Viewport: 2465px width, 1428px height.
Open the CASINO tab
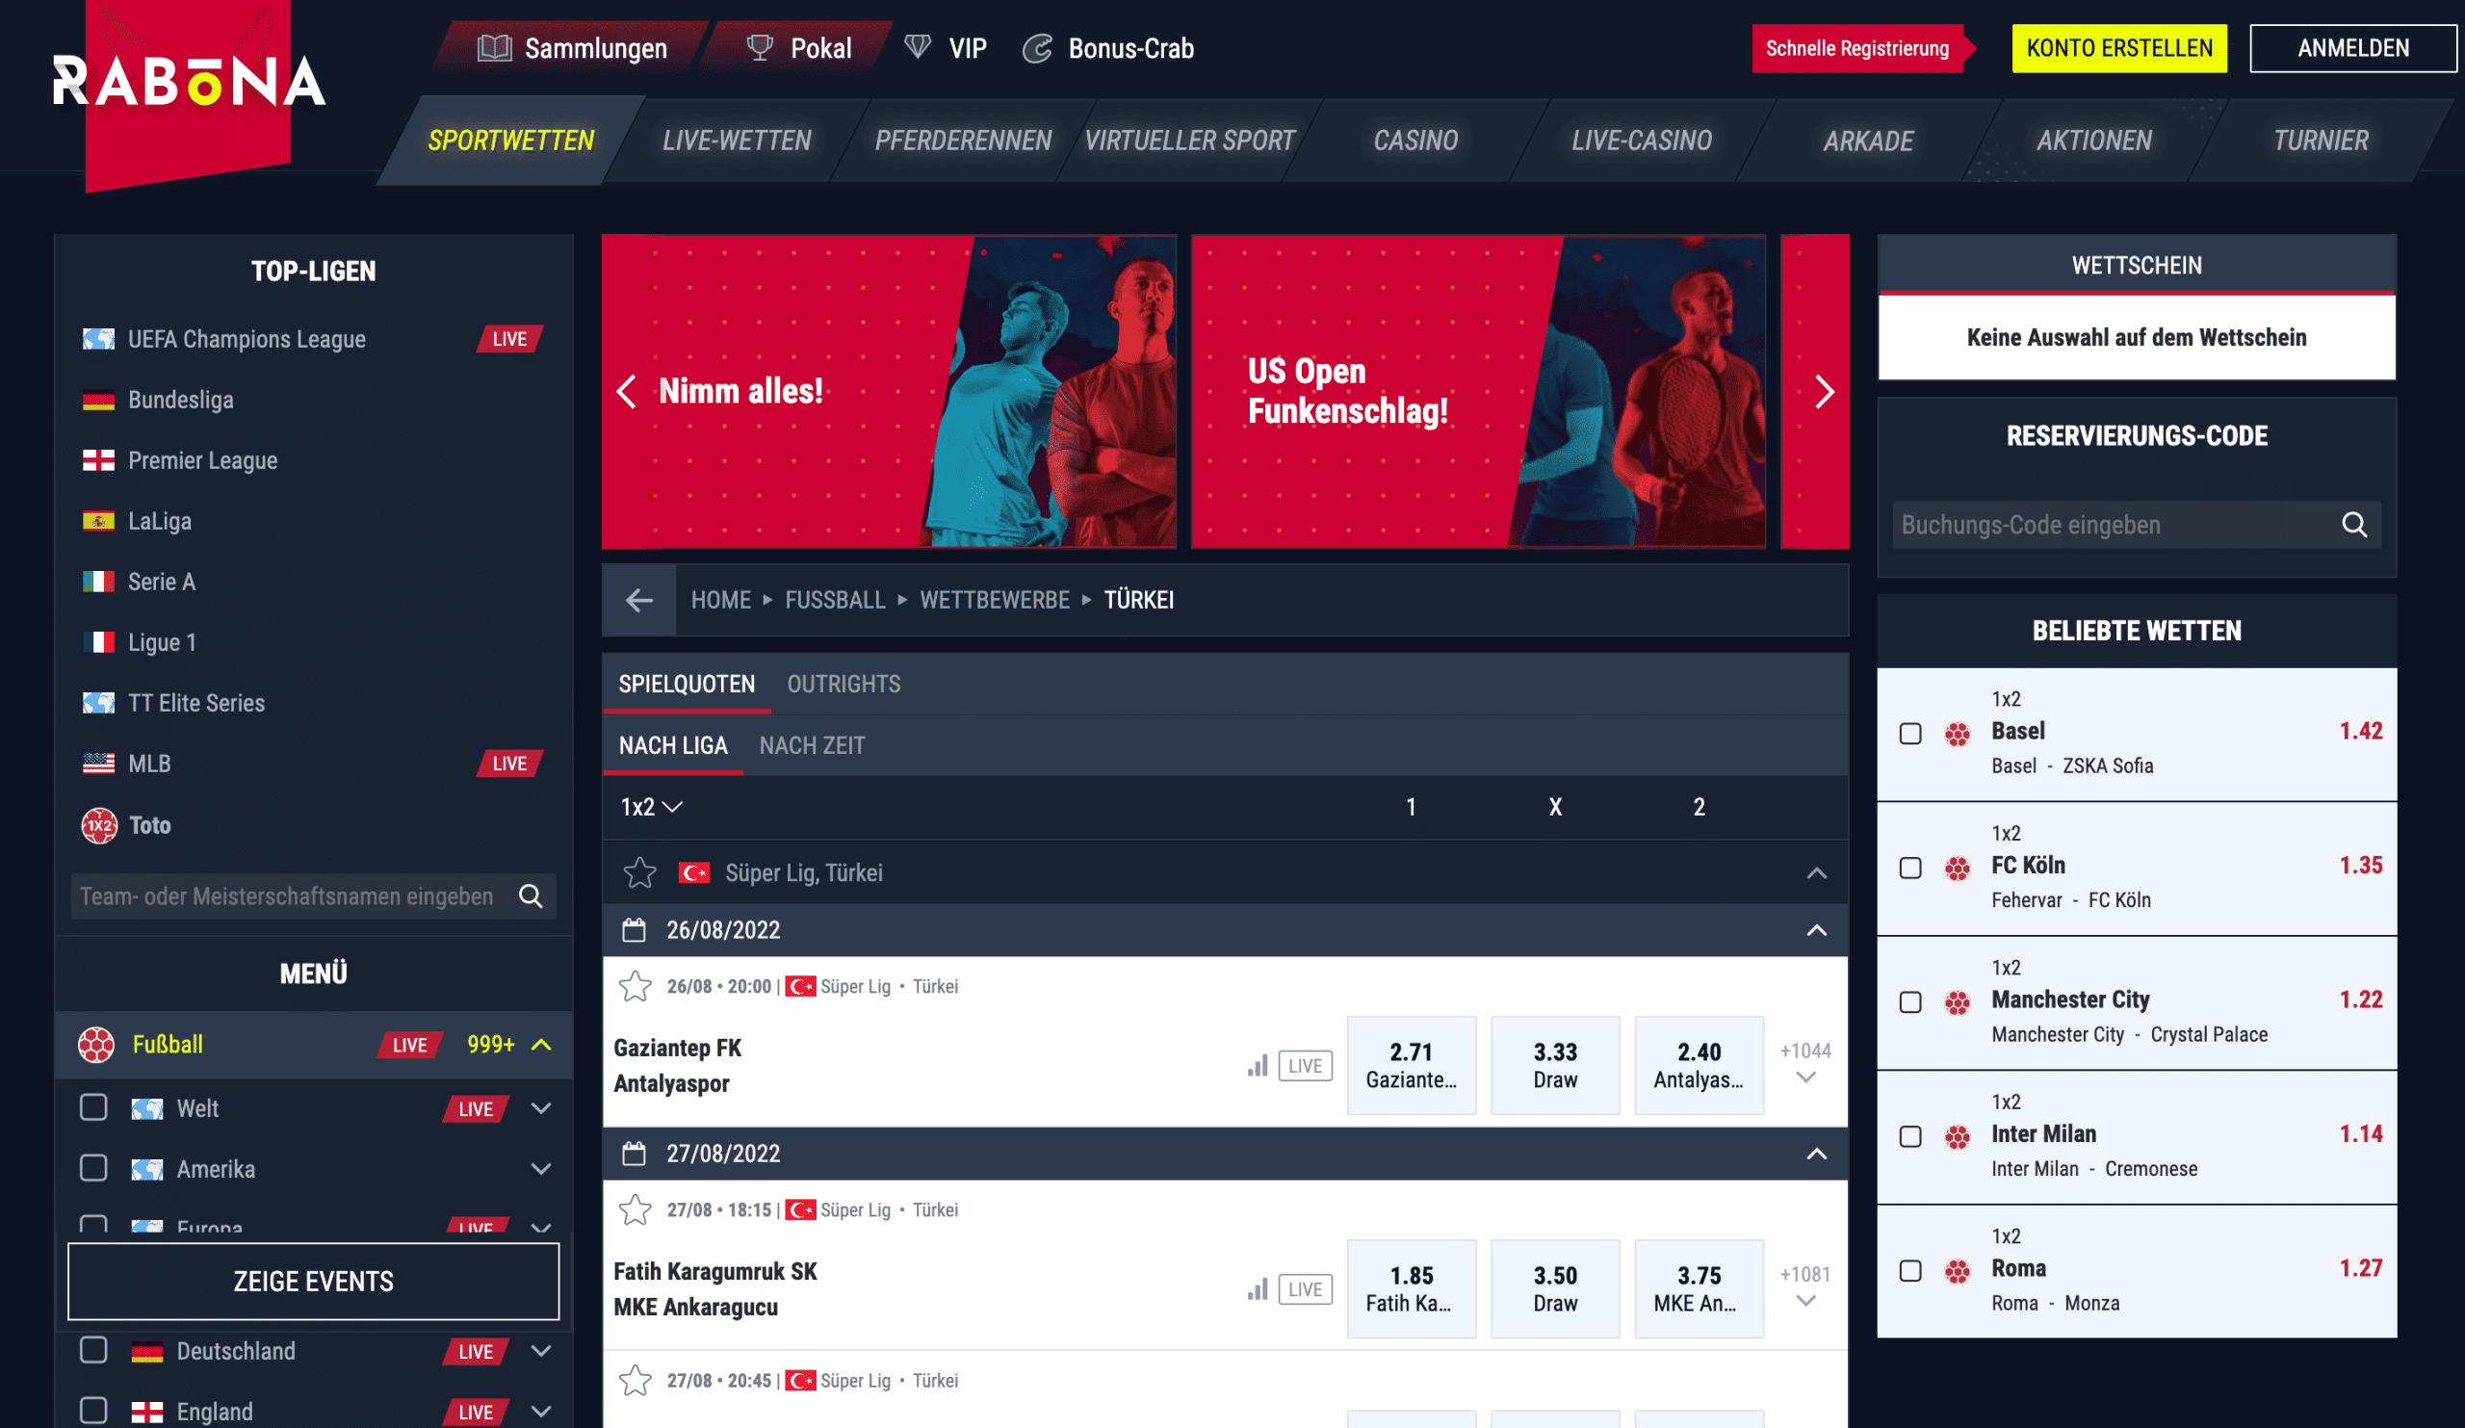pos(1415,140)
